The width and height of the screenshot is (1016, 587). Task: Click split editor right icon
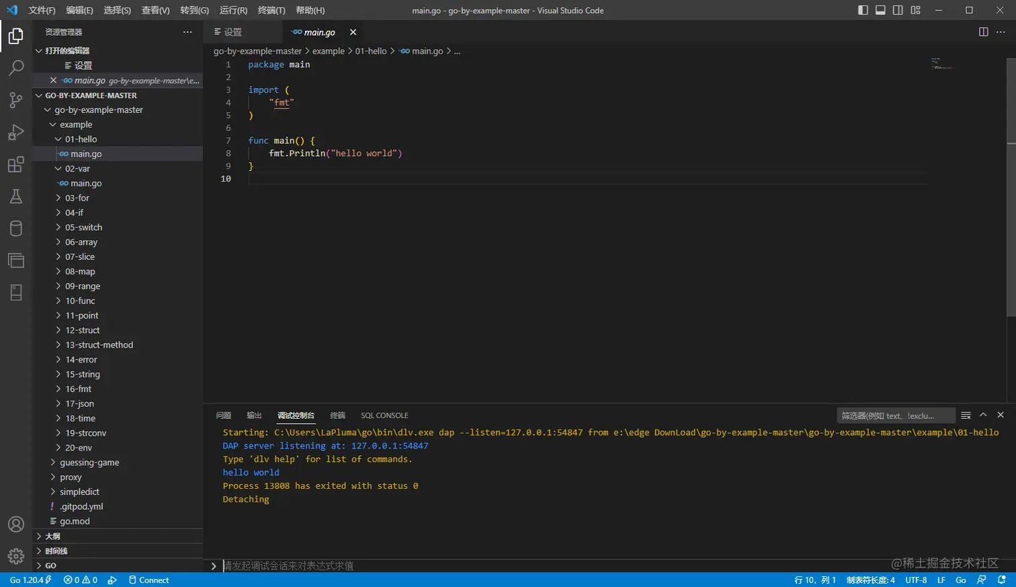983,32
